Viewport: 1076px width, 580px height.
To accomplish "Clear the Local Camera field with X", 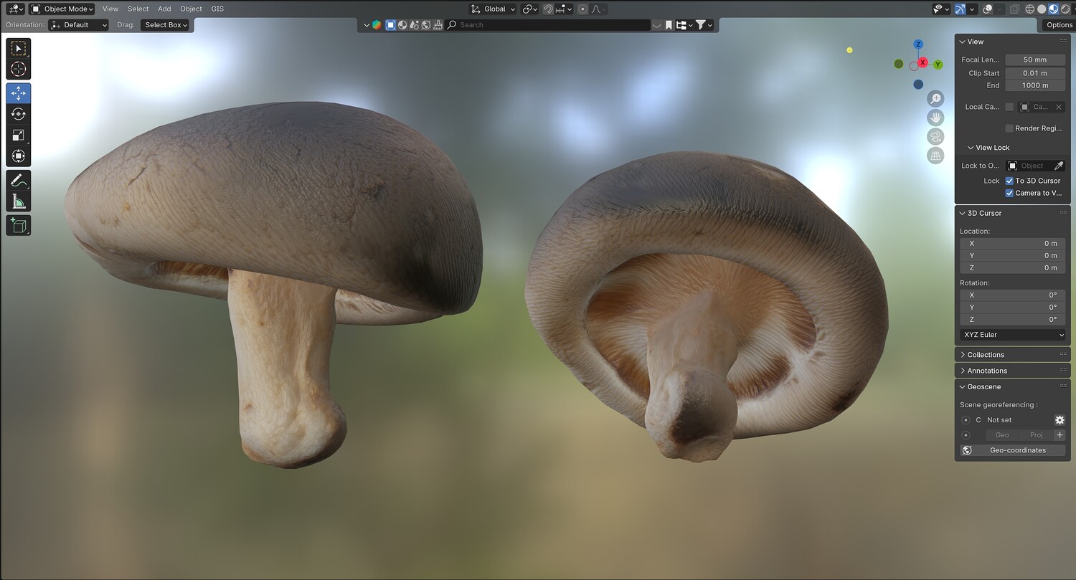I will pos(1058,107).
